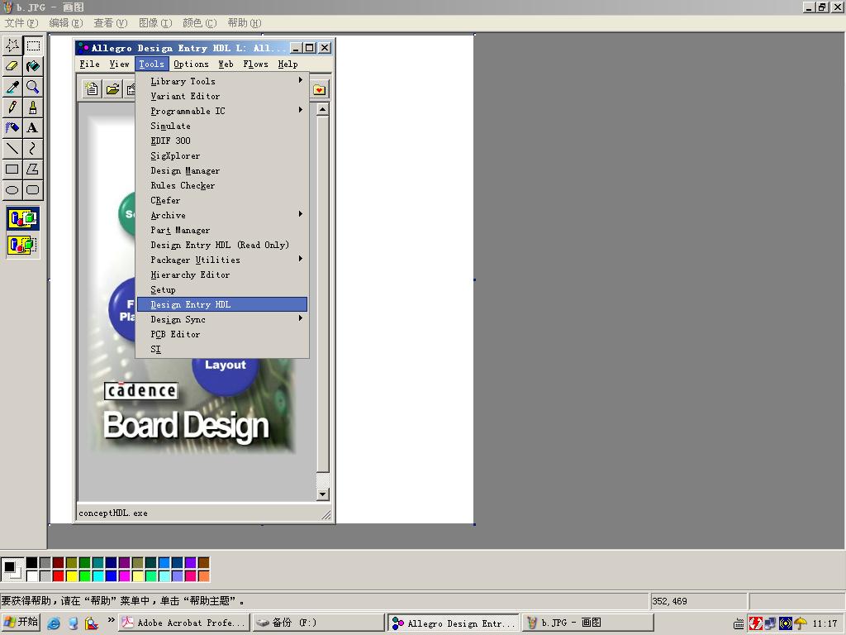Viewport: 846px width, 635px height.
Task: Open Paint's 编辑 (Edit) menu
Action: pyautogui.click(x=66, y=22)
